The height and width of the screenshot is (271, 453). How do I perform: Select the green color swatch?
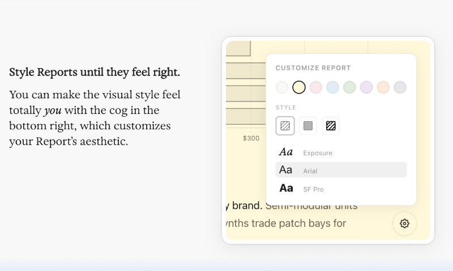click(x=349, y=87)
